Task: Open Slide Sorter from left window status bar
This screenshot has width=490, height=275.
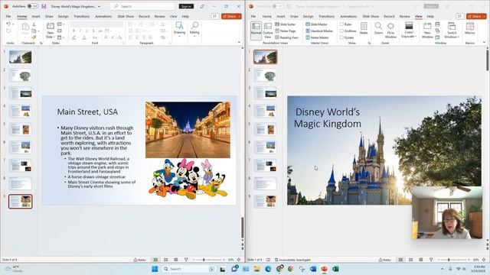Action: [x=165, y=260]
